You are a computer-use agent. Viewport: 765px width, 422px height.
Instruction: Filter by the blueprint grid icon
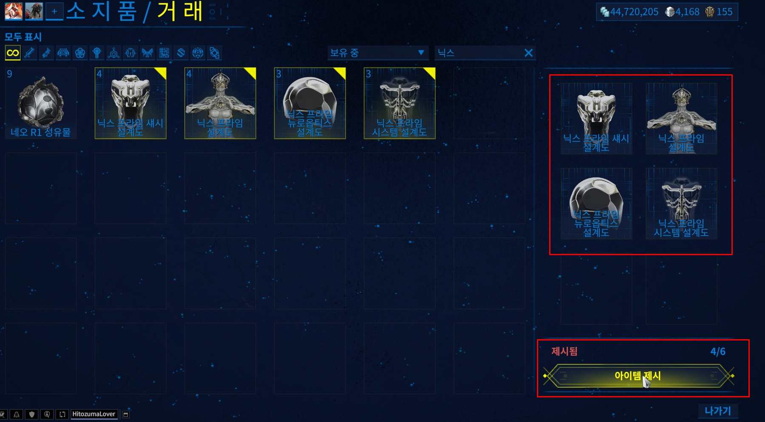click(x=164, y=53)
